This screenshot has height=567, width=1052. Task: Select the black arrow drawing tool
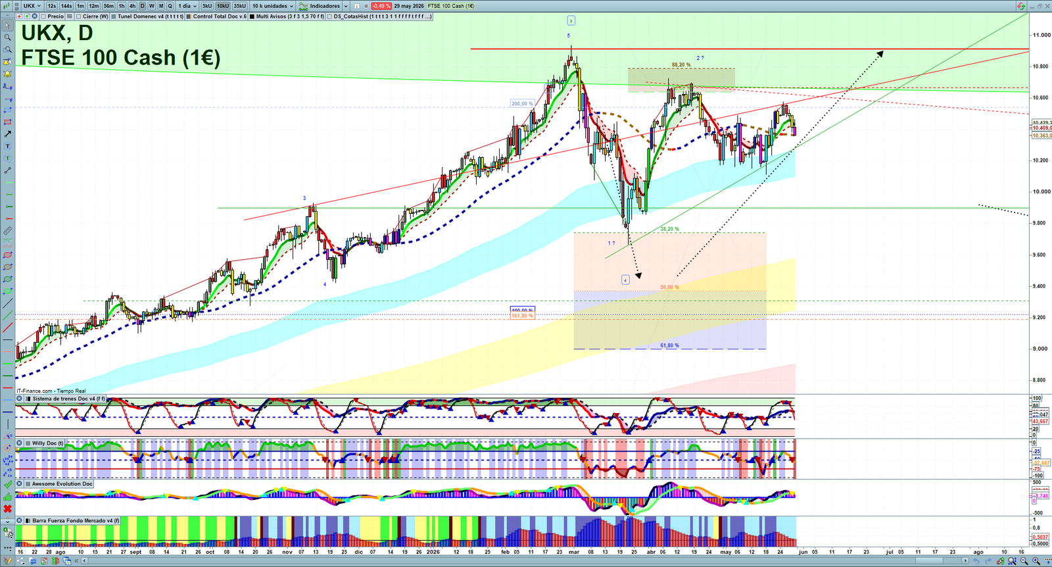(7, 134)
